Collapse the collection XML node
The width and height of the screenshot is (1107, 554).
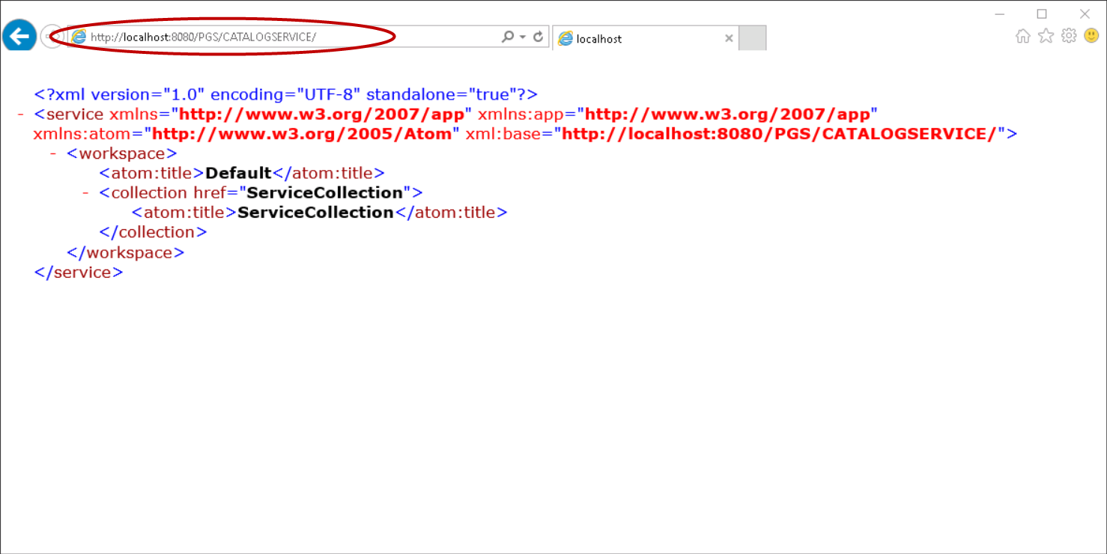[x=86, y=192]
